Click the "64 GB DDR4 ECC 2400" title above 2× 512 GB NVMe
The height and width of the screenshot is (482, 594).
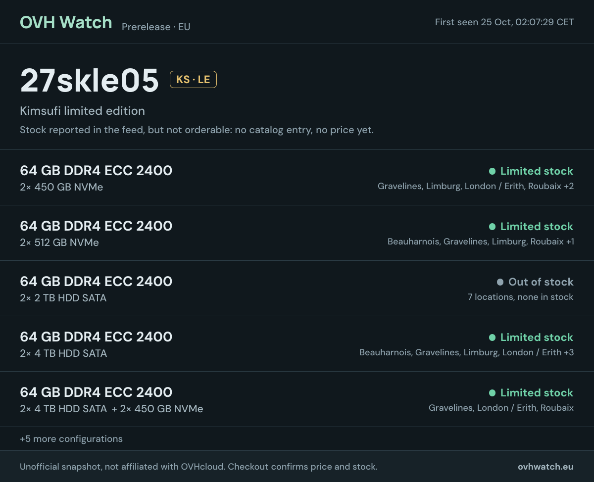(x=96, y=226)
